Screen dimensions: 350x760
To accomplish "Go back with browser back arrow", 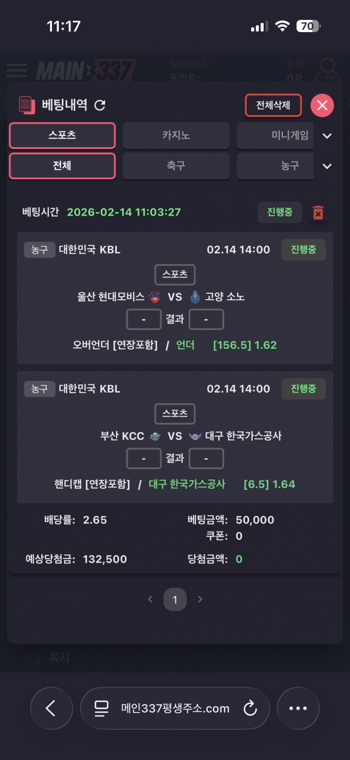I will [51, 709].
